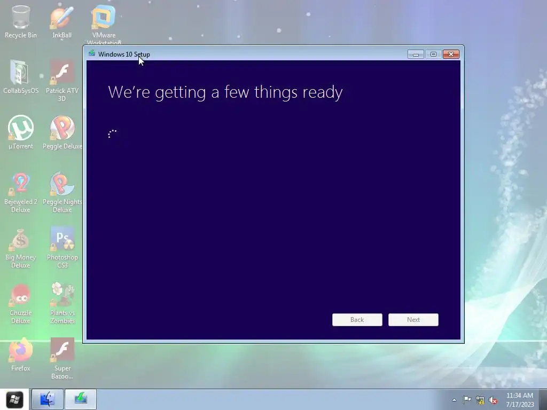Launch µTorrent from the desktop
The image size is (547, 410).
pos(21,132)
